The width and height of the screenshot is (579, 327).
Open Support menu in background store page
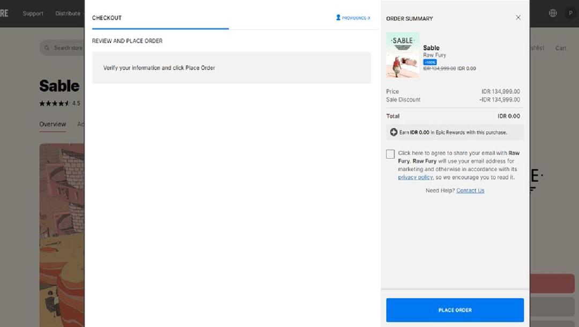click(33, 13)
